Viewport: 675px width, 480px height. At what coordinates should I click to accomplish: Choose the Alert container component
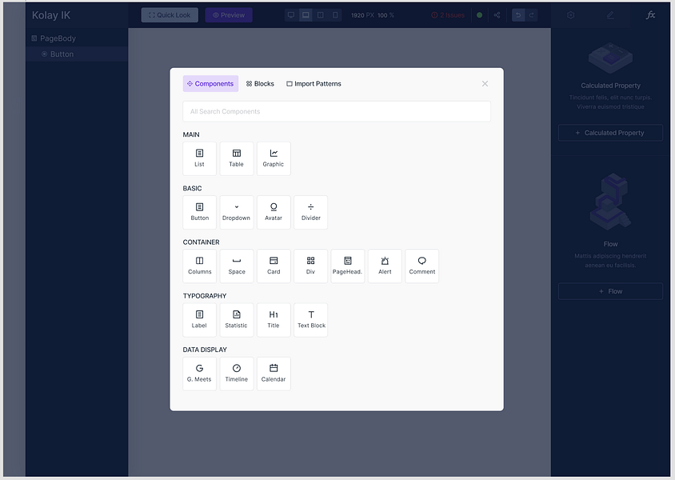click(x=385, y=265)
